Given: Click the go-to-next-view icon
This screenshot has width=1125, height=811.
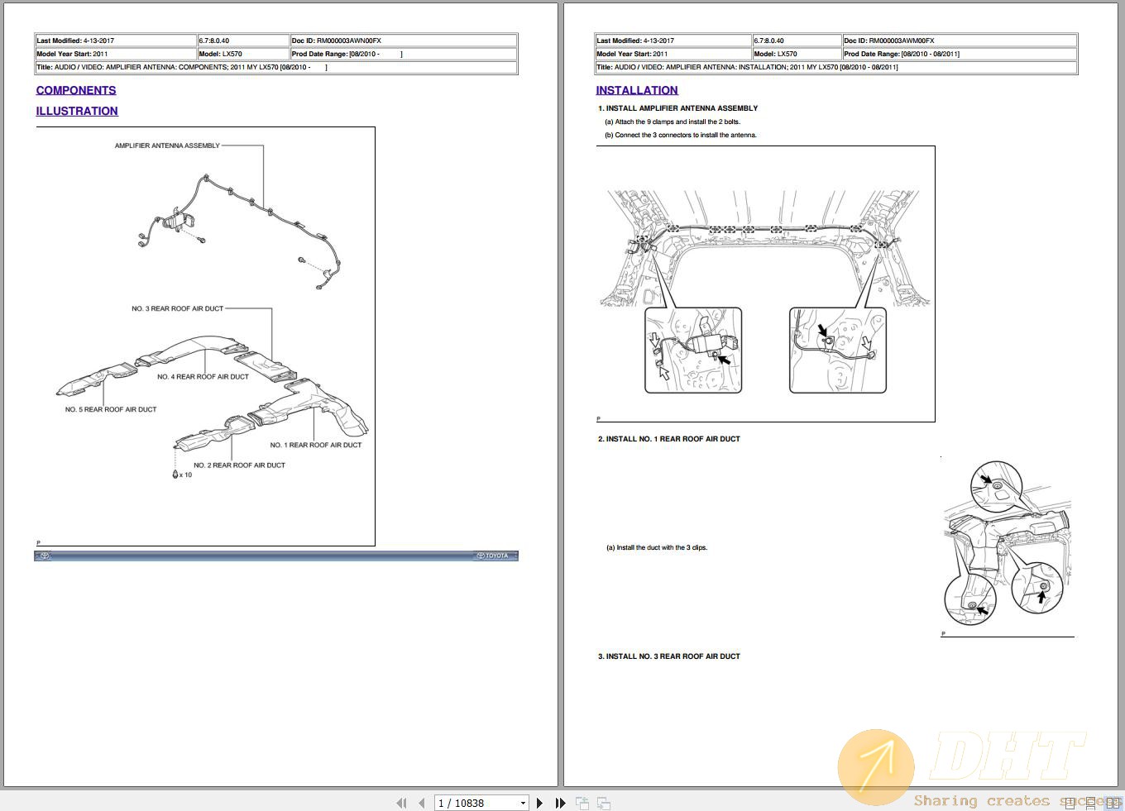Looking at the screenshot, I should 604,803.
